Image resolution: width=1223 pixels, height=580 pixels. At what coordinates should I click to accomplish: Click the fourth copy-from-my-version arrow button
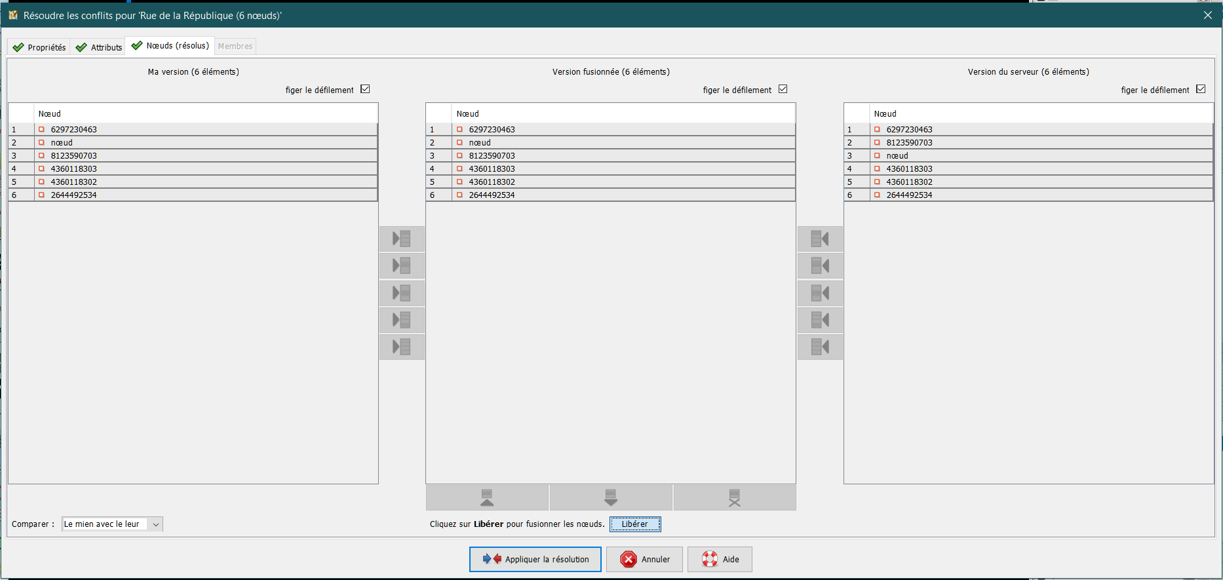pos(402,320)
